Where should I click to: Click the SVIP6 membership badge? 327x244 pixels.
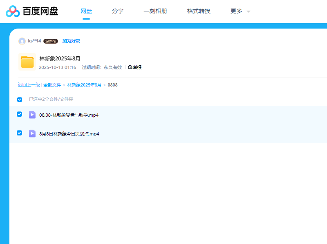tap(51, 41)
